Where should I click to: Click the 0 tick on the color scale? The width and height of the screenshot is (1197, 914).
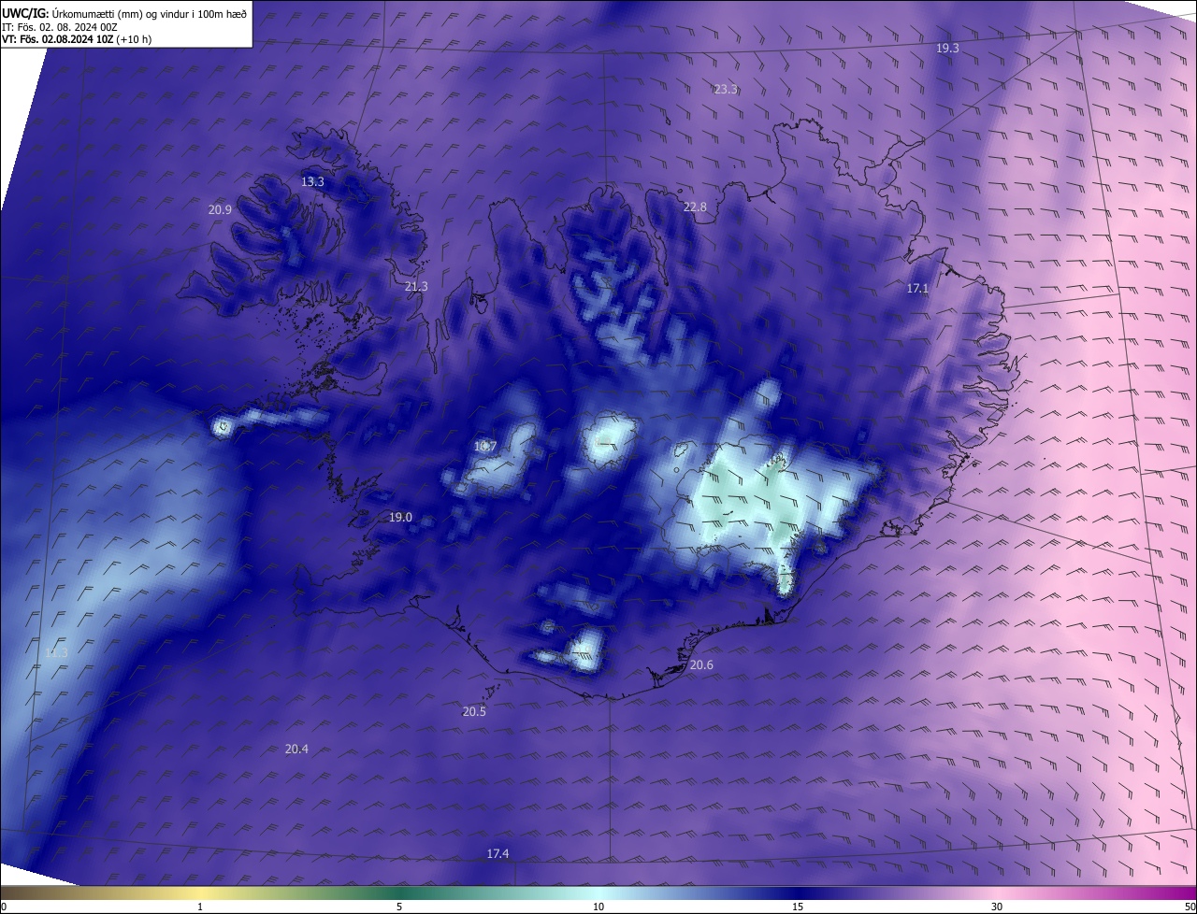click(x=4, y=907)
